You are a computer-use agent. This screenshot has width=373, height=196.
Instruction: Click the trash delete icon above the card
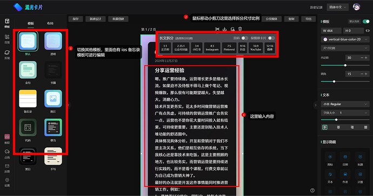coord(240,29)
